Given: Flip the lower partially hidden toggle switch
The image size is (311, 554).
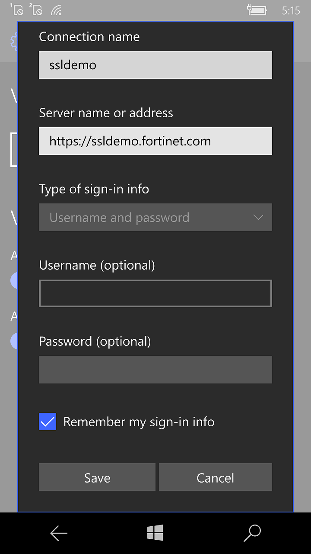Looking at the screenshot, I should pyautogui.click(x=14, y=341).
